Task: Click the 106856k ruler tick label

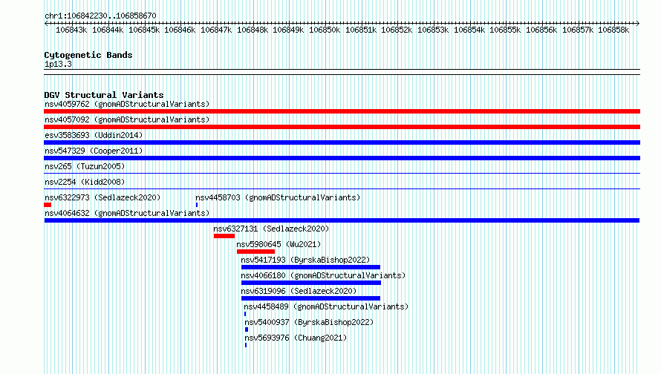Action: 541,30
